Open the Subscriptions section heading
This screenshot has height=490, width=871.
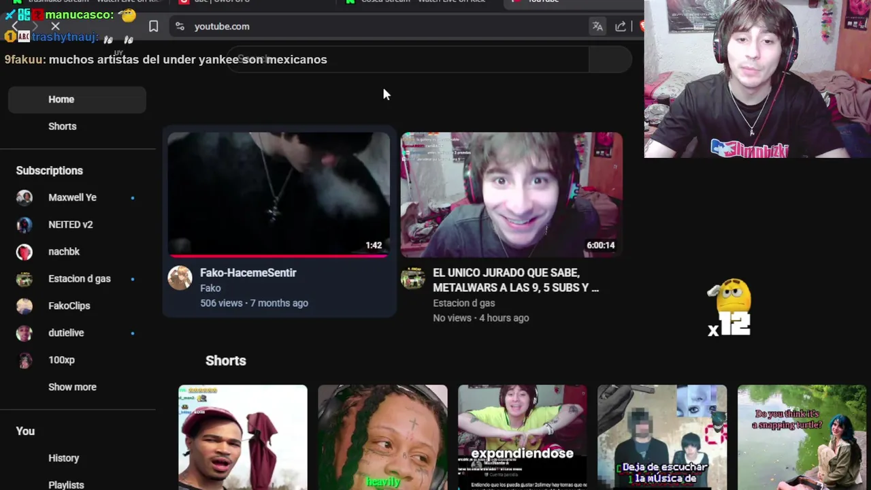[49, 171]
